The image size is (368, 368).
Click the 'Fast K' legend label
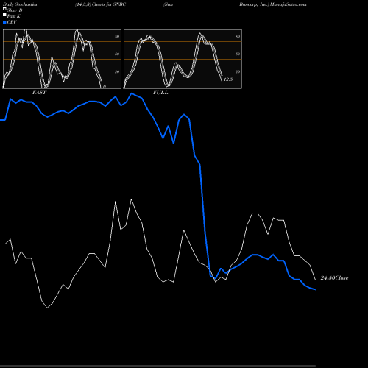pyautogui.click(x=13, y=16)
